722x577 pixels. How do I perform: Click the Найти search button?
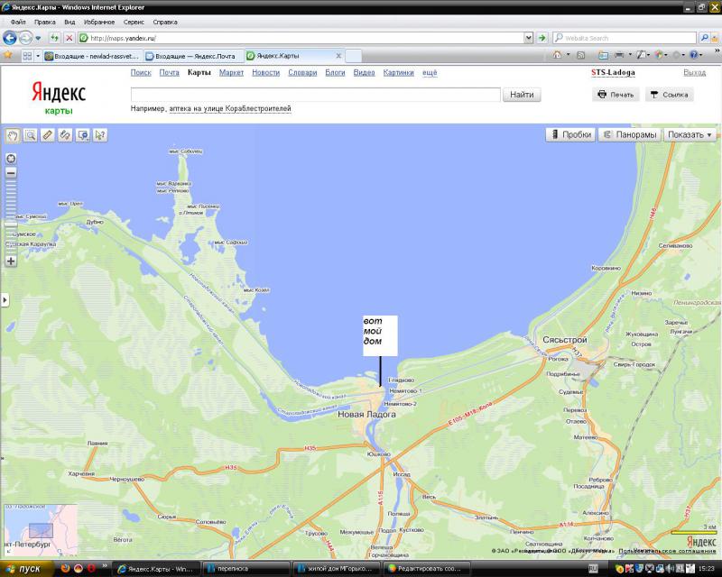click(x=522, y=95)
